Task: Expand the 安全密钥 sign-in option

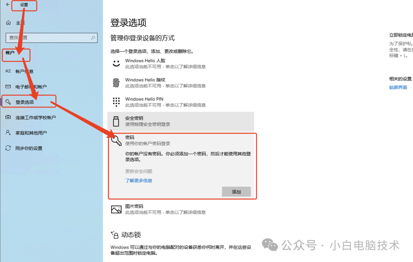Action: (x=180, y=121)
